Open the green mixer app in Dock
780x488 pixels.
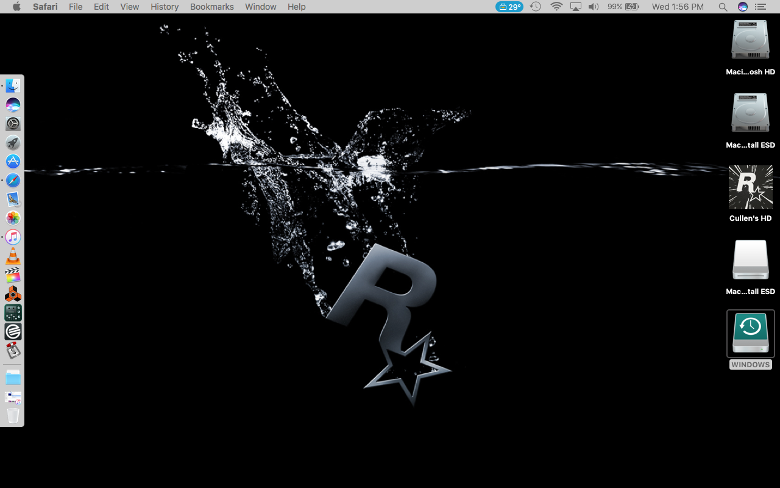[13, 313]
